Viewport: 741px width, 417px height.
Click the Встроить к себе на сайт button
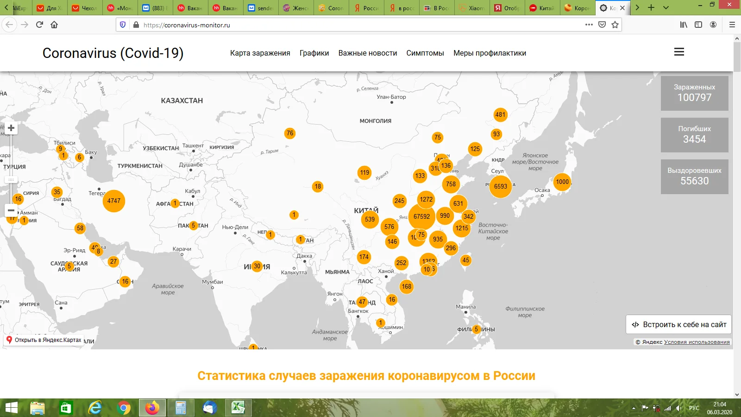678,325
